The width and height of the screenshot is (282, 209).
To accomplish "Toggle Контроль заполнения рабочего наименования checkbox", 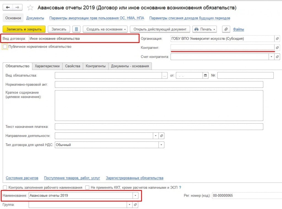I will pos(5,188).
